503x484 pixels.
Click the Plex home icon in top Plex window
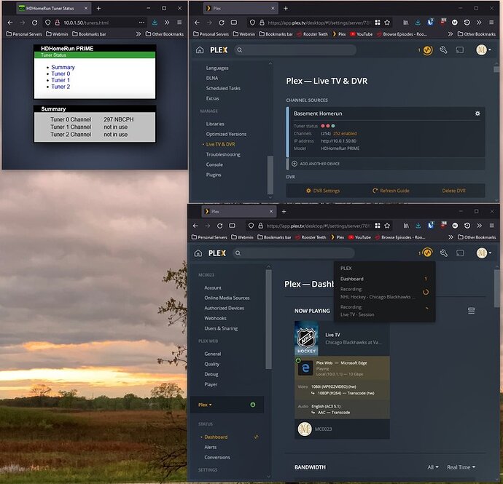pyautogui.click(x=200, y=50)
